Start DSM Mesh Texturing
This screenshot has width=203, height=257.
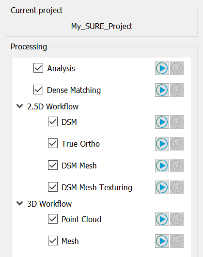[162, 187]
